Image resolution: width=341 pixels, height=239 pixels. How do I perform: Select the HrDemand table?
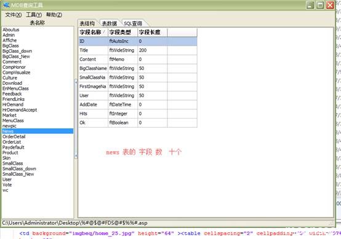(13, 104)
